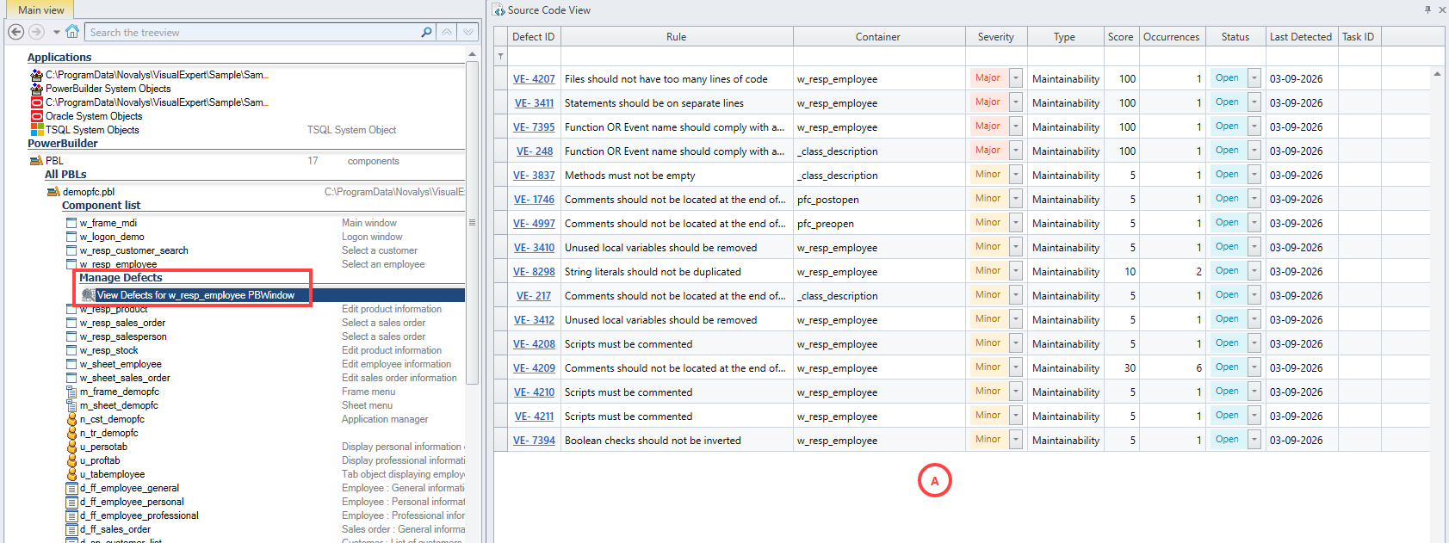Viewport: 1449px width, 543px height.
Task: Go to the treeview home icon
Action: click(x=73, y=32)
